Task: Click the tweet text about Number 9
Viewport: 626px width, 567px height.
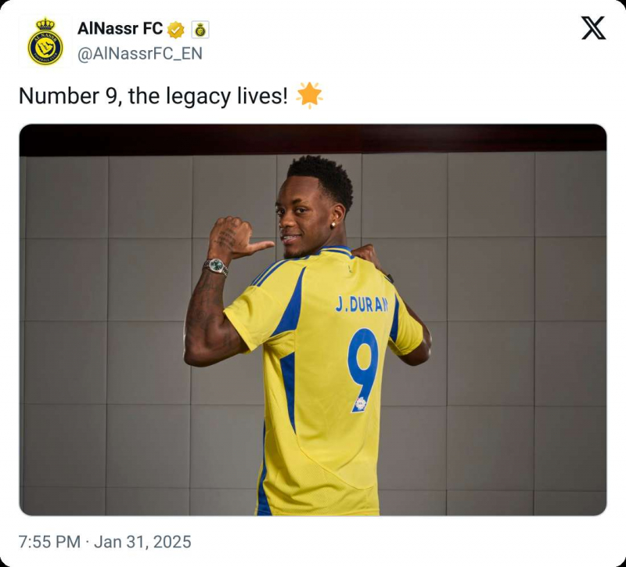Action: 153,96
